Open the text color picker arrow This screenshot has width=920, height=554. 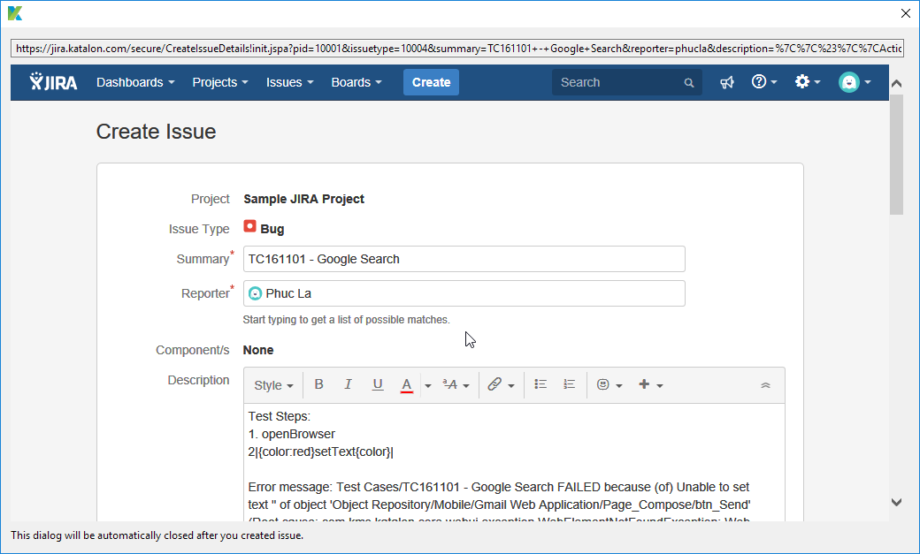(428, 386)
